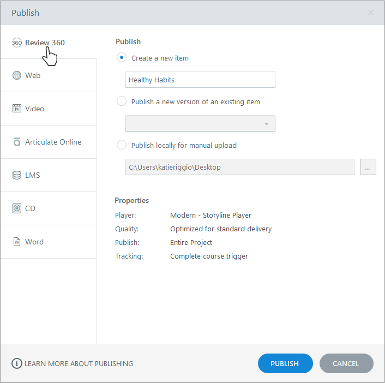This screenshot has width=385, height=383.
Task: Click the CD disc icon
Action: click(17, 208)
